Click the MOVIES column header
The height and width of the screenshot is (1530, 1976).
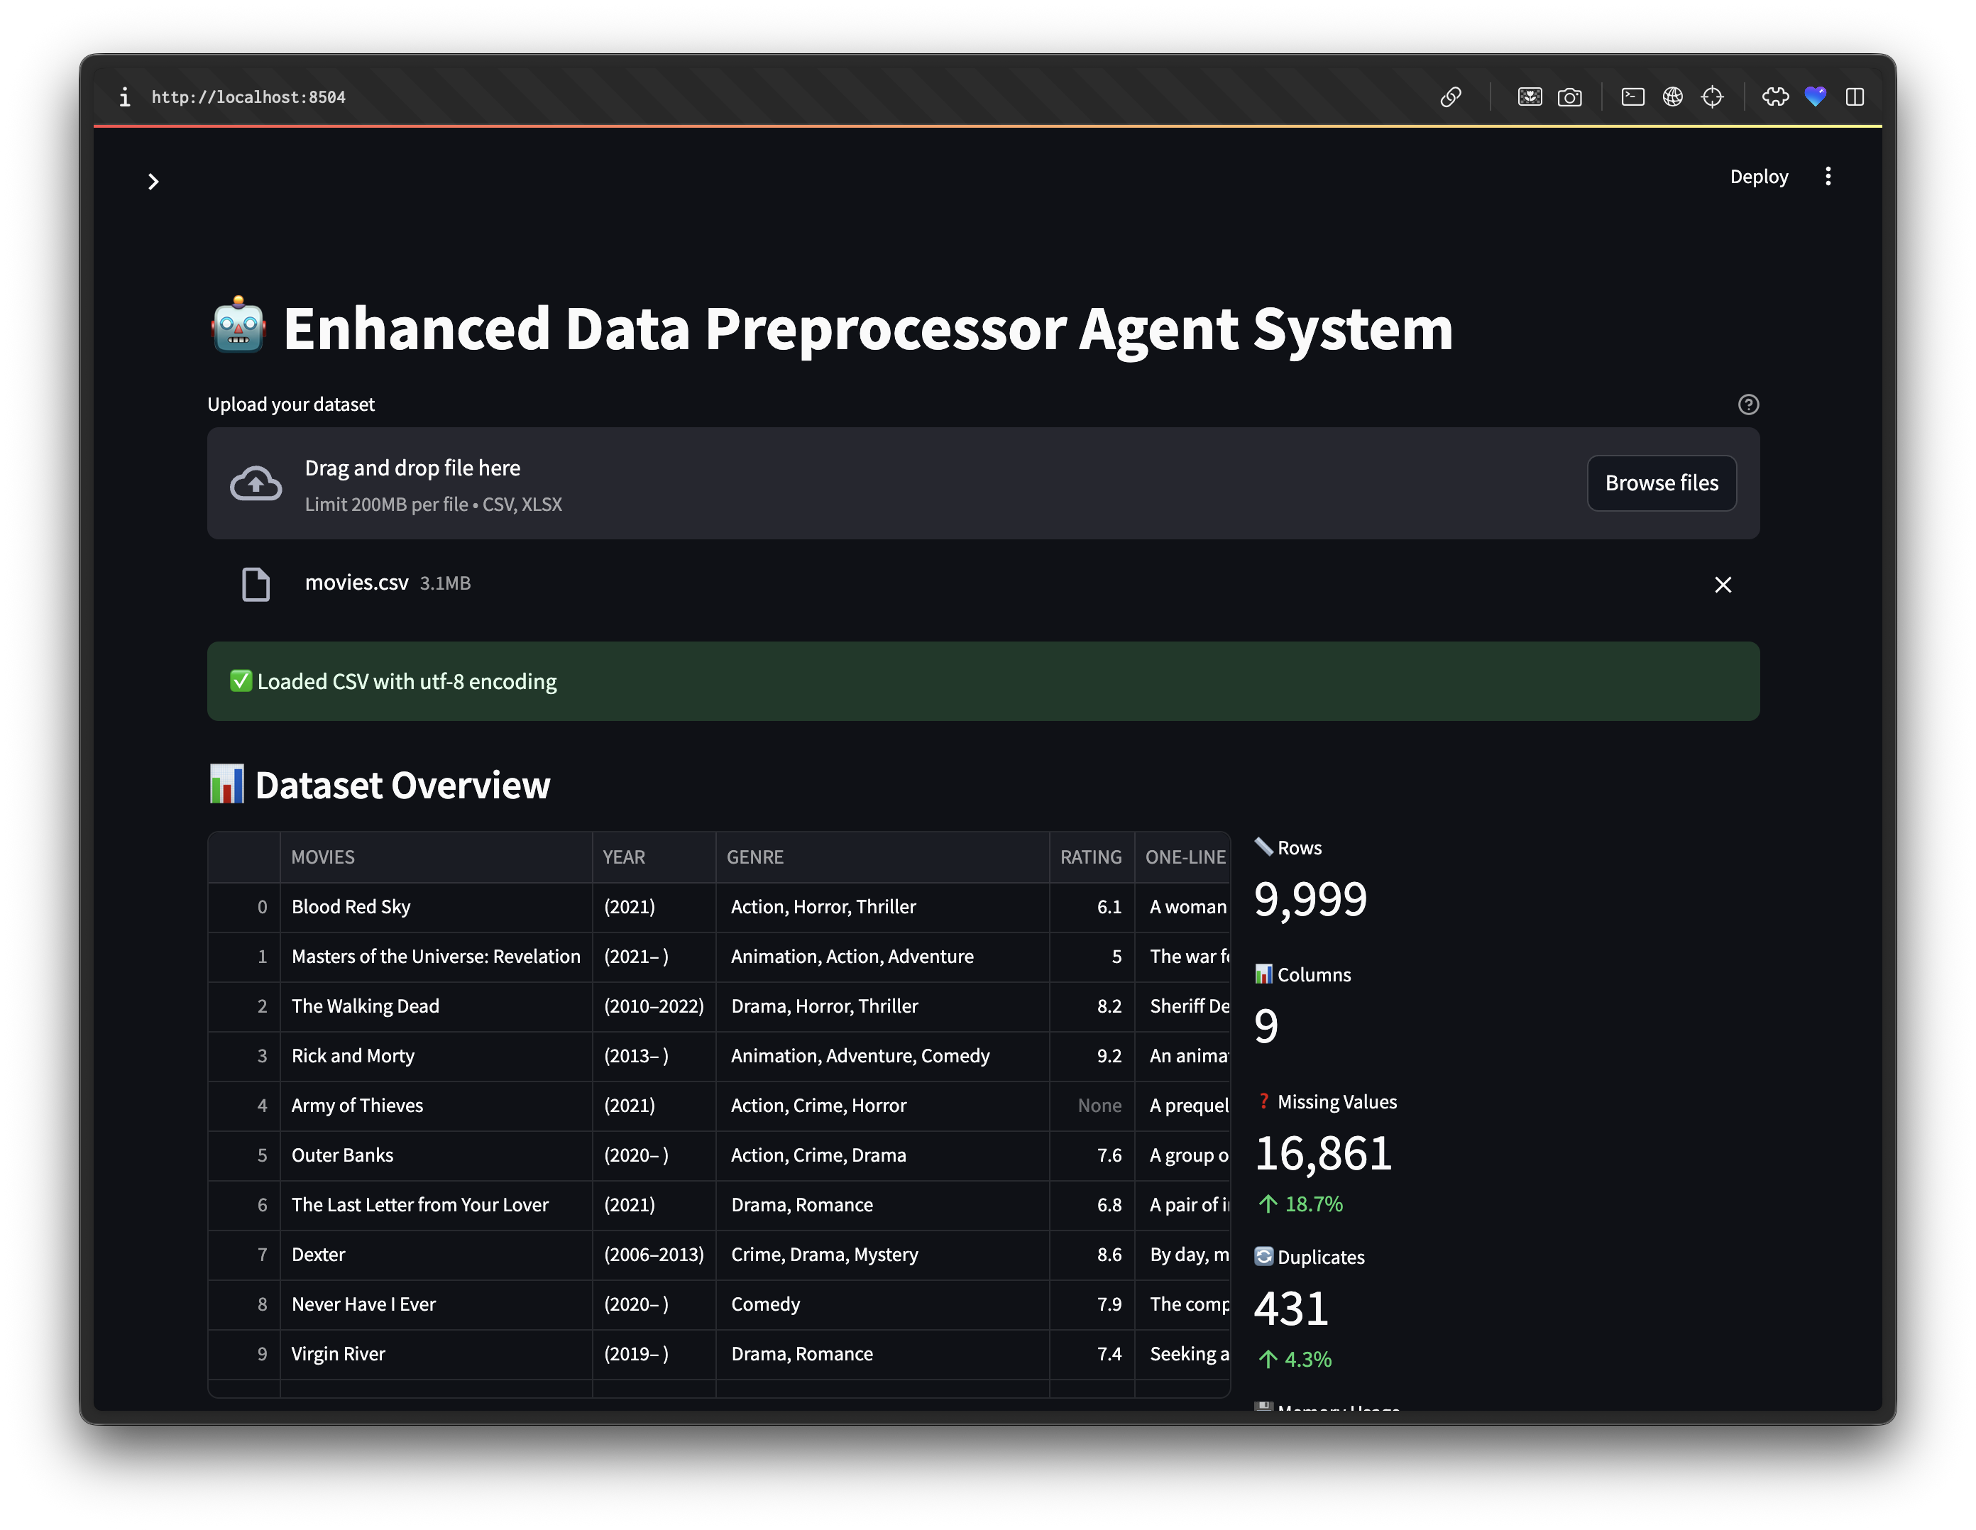(323, 857)
